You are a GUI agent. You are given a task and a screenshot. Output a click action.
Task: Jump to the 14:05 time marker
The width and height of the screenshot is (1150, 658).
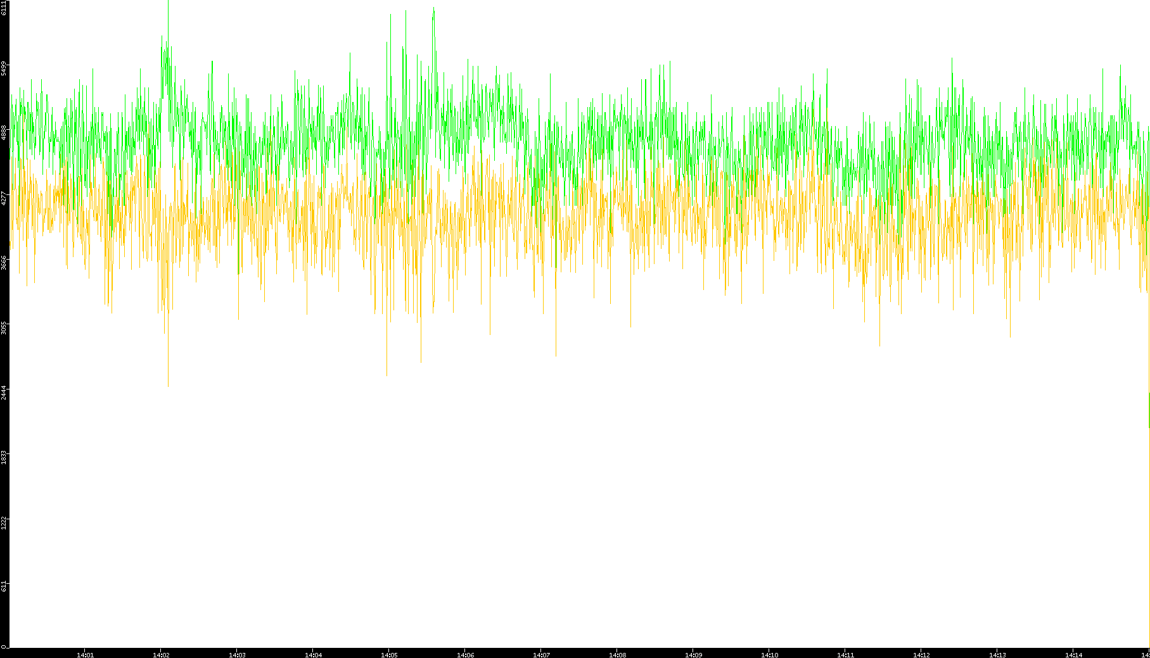(389, 655)
